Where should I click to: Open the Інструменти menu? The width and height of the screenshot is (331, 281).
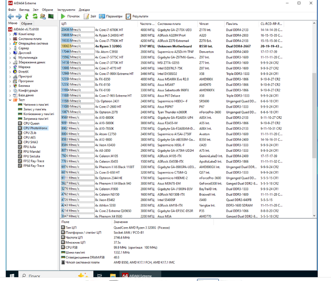click(x=66, y=10)
